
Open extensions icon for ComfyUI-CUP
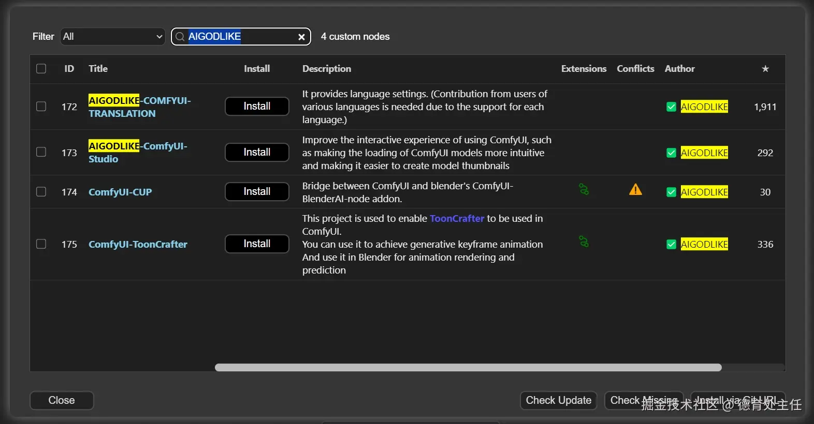coord(584,190)
